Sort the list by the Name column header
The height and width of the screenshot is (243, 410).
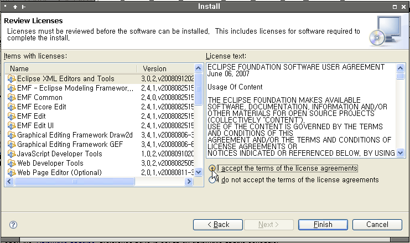pos(71,68)
